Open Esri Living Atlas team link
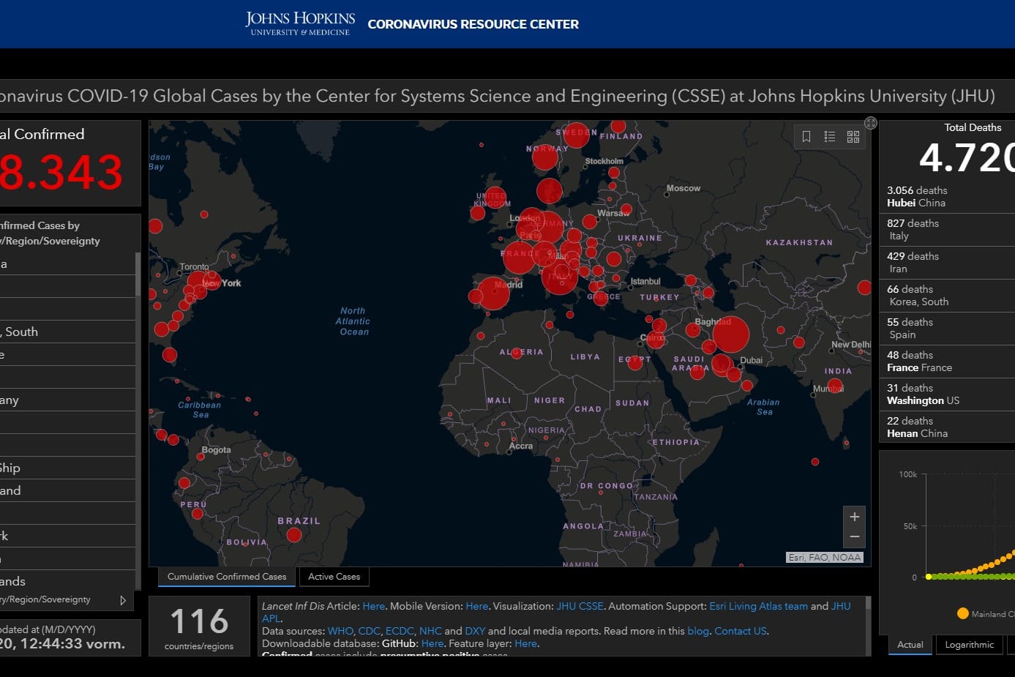1015x677 pixels. [758, 606]
